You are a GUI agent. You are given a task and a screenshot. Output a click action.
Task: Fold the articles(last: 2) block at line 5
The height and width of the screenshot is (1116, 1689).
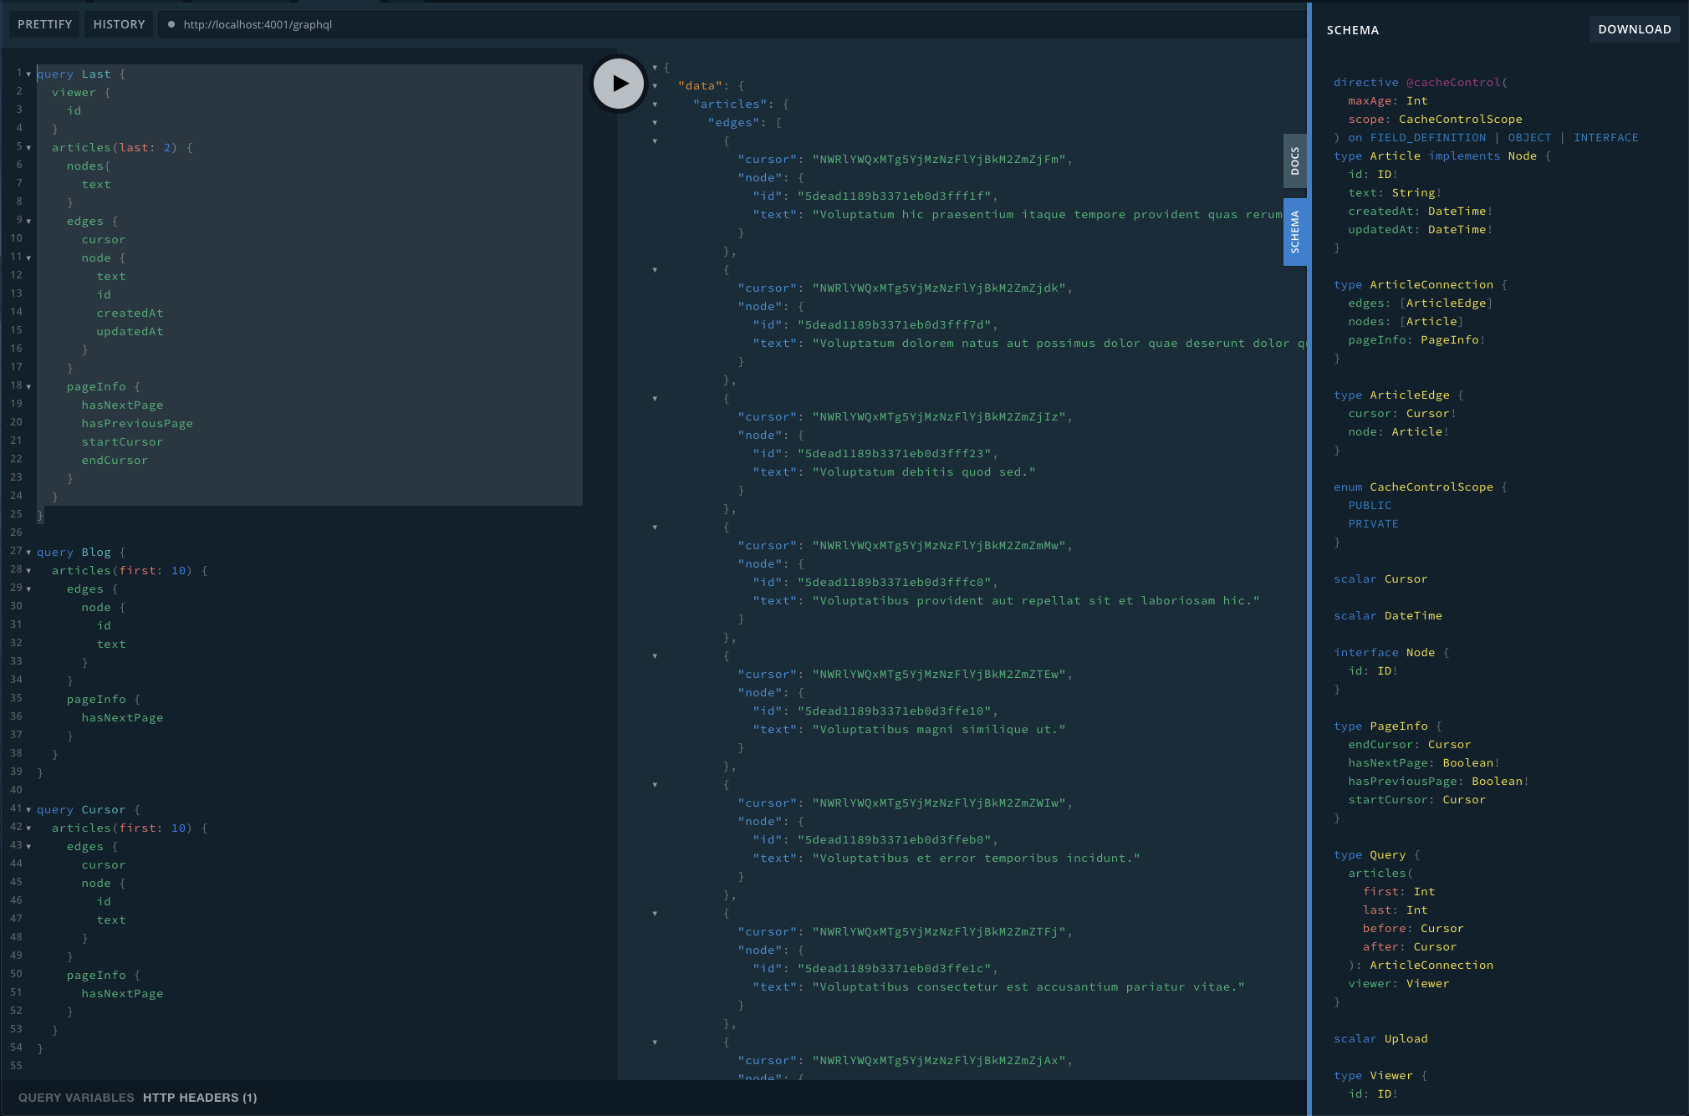tap(29, 148)
